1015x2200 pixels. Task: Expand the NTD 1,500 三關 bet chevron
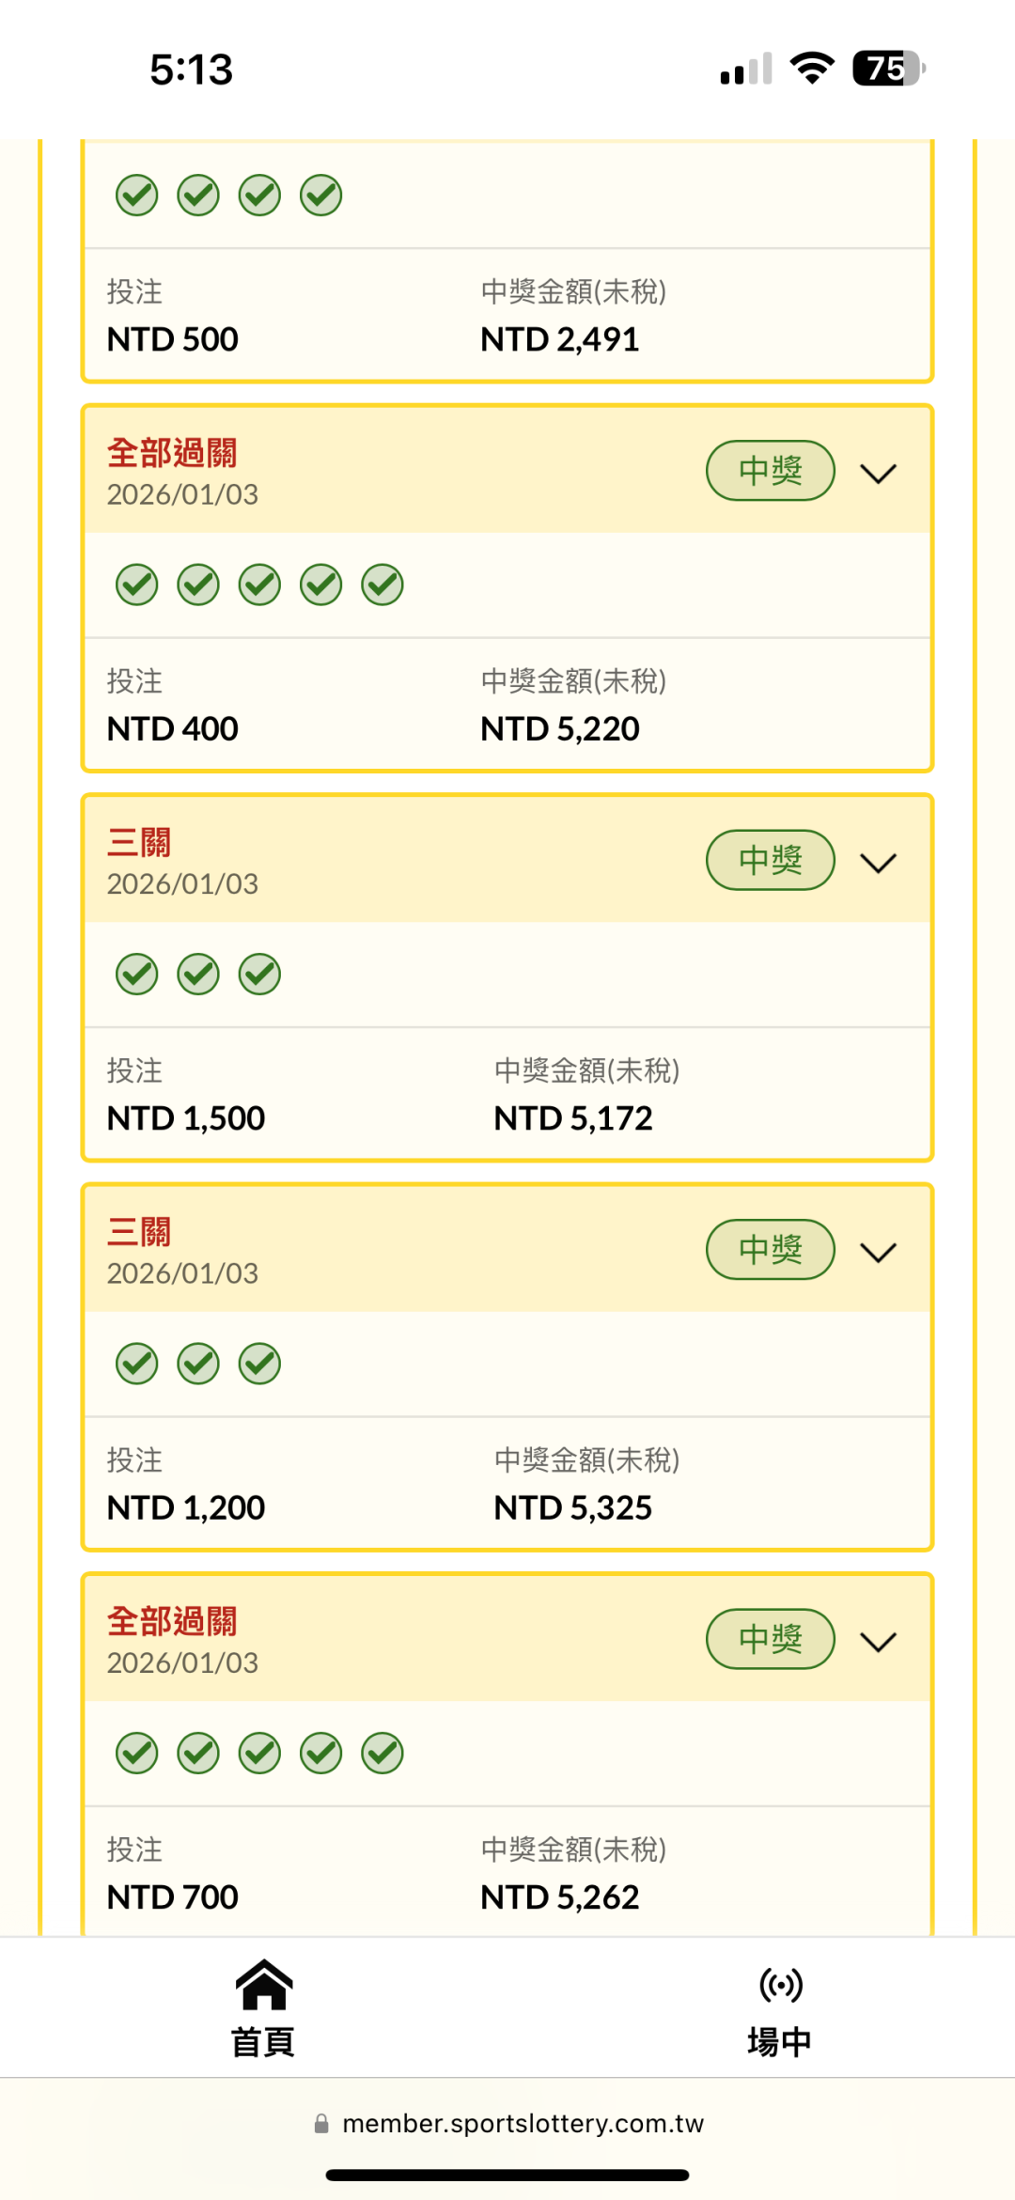[x=879, y=863]
